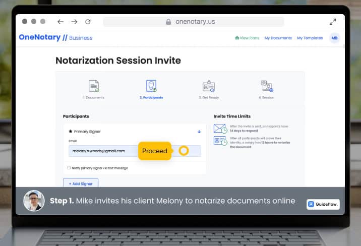This screenshot has width=361, height=246.
Task: Click the browser forward arrow
Action: pos(74,22)
